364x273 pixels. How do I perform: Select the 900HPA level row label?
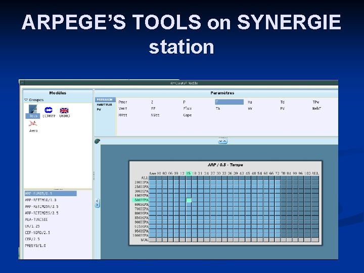[142, 222]
